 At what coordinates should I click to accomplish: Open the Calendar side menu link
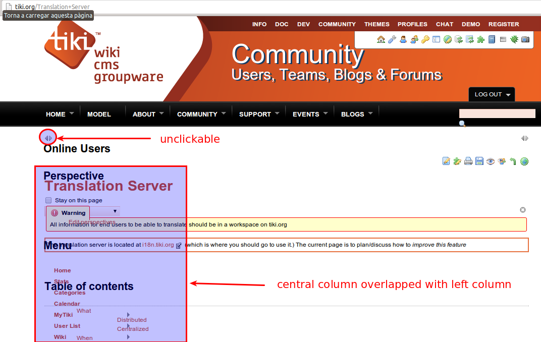pyautogui.click(x=67, y=304)
